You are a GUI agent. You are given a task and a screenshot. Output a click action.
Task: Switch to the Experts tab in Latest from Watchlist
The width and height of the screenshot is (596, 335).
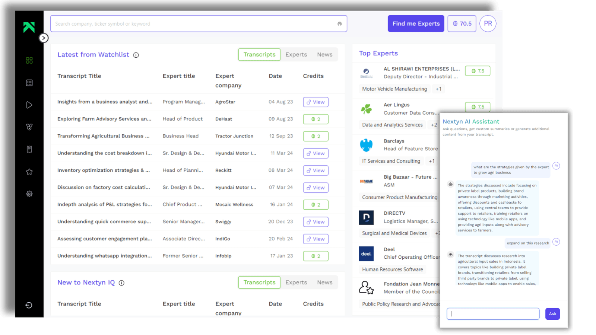[x=296, y=54]
